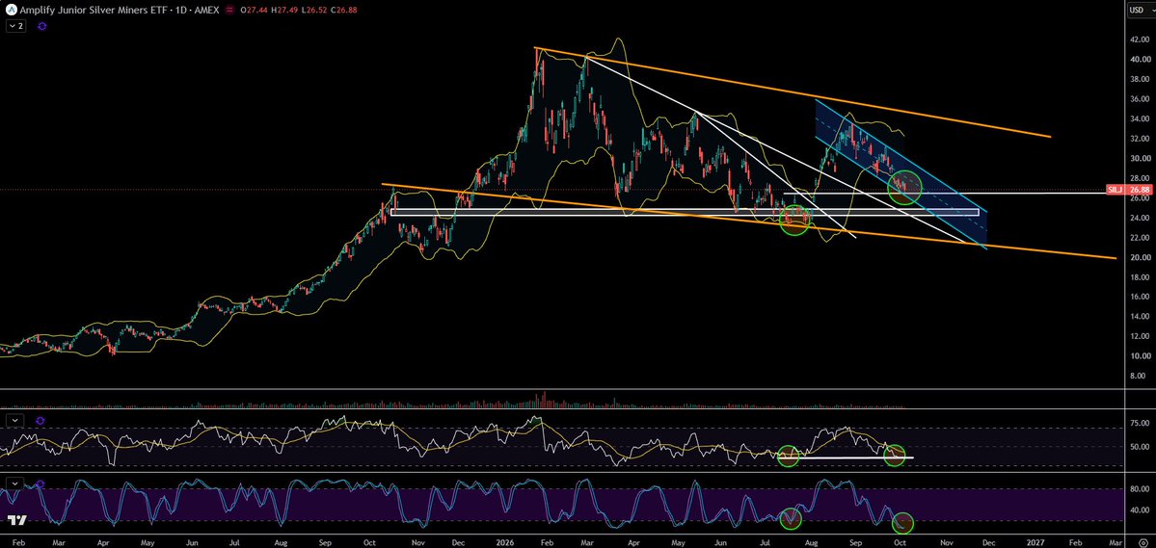The height and width of the screenshot is (548, 1156).
Task: Click the 36.00 price axis label
Action: (x=1139, y=98)
